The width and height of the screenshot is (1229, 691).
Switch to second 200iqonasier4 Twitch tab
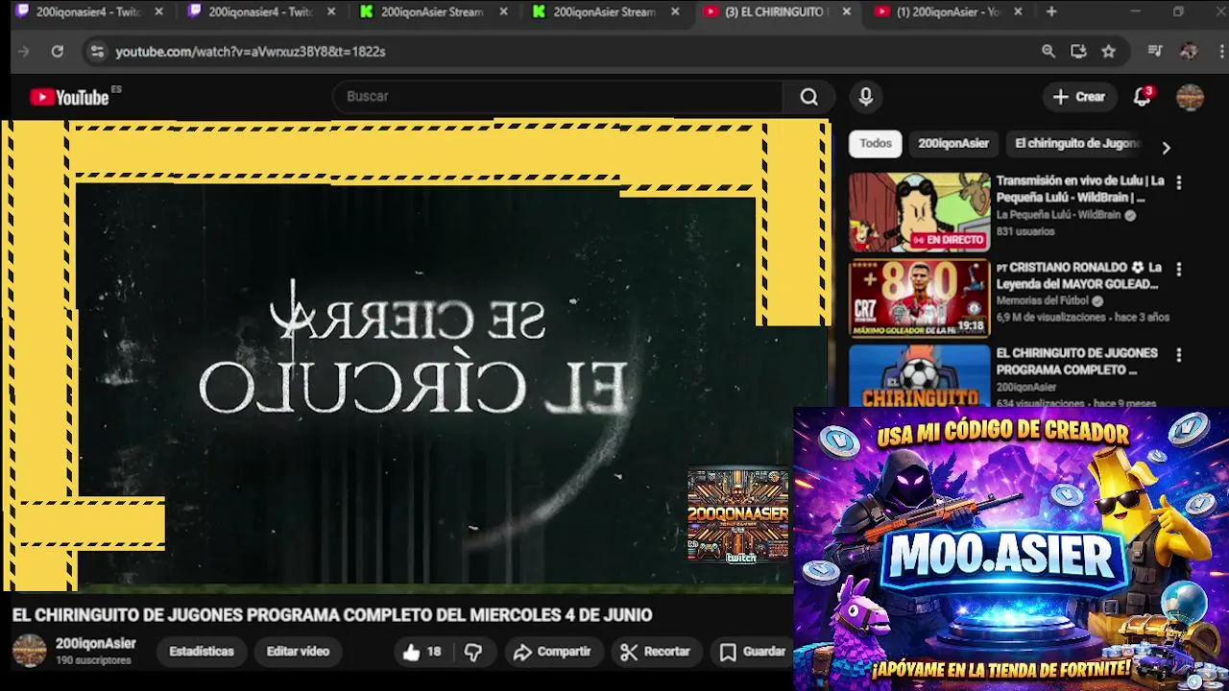tap(261, 12)
